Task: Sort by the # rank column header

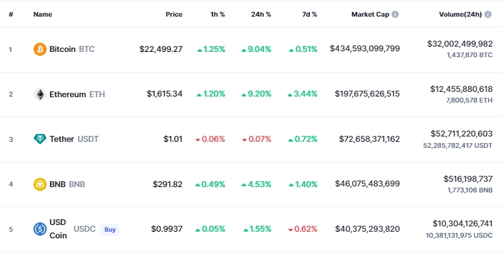Action: coord(11,15)
